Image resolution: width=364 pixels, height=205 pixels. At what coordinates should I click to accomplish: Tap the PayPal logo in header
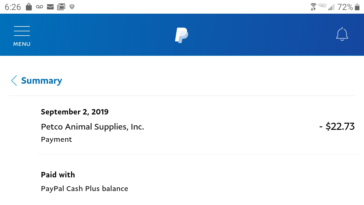click(x=181, y=35)
